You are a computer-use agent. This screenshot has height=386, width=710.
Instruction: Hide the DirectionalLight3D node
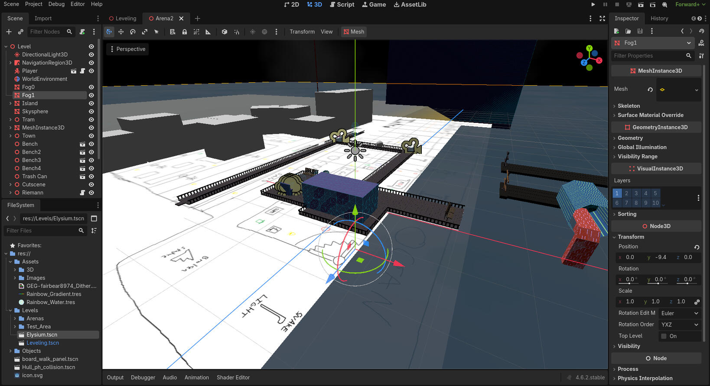pos(91,55)
